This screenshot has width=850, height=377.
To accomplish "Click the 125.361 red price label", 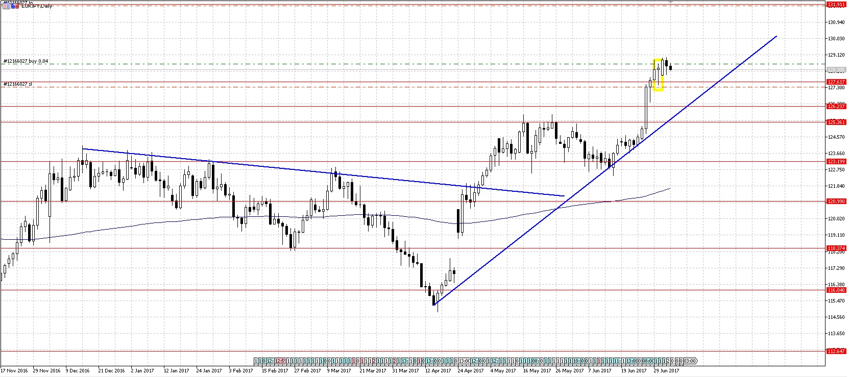I will coord(836,122).
